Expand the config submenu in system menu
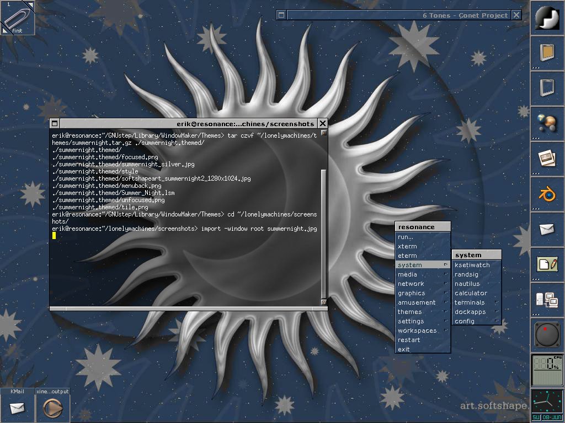Viewport: 565px width, 423px height. click(477, 321)
